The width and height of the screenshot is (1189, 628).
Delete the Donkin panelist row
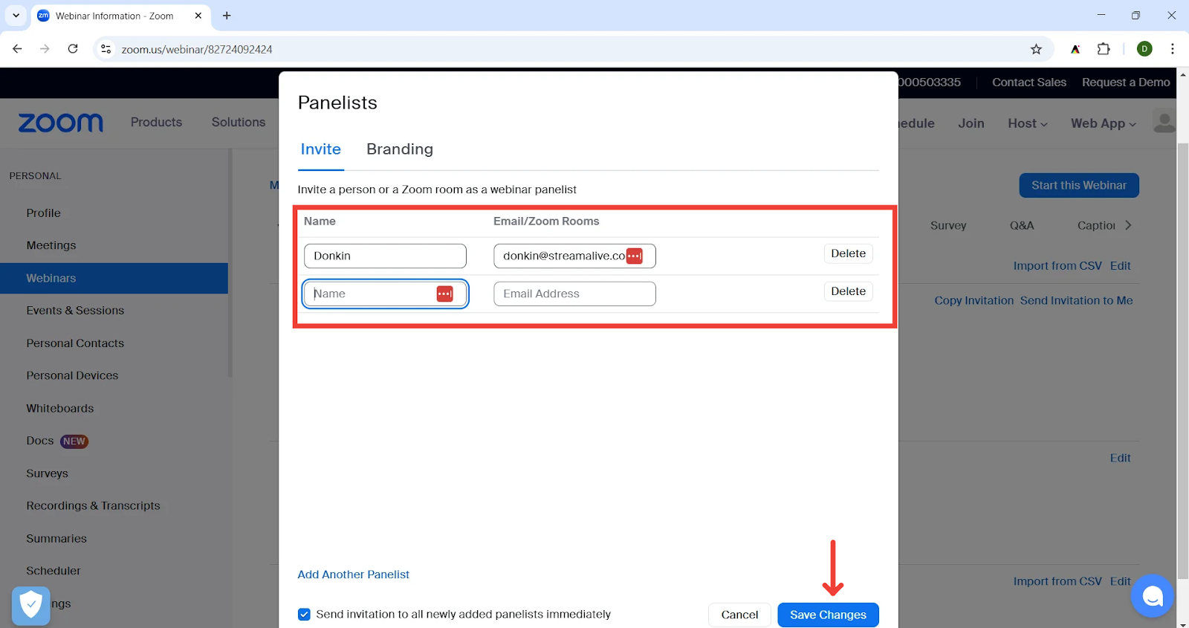click(x=848, y=253)
